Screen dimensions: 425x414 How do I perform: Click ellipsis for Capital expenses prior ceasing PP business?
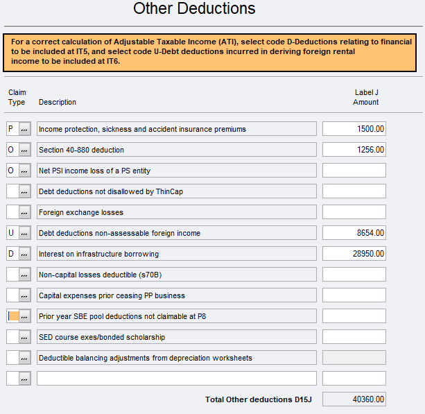25,295
